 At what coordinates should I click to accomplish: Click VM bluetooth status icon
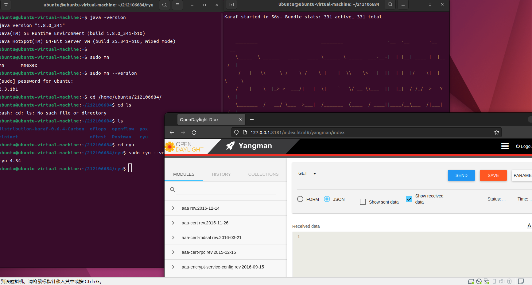[510, 281]
